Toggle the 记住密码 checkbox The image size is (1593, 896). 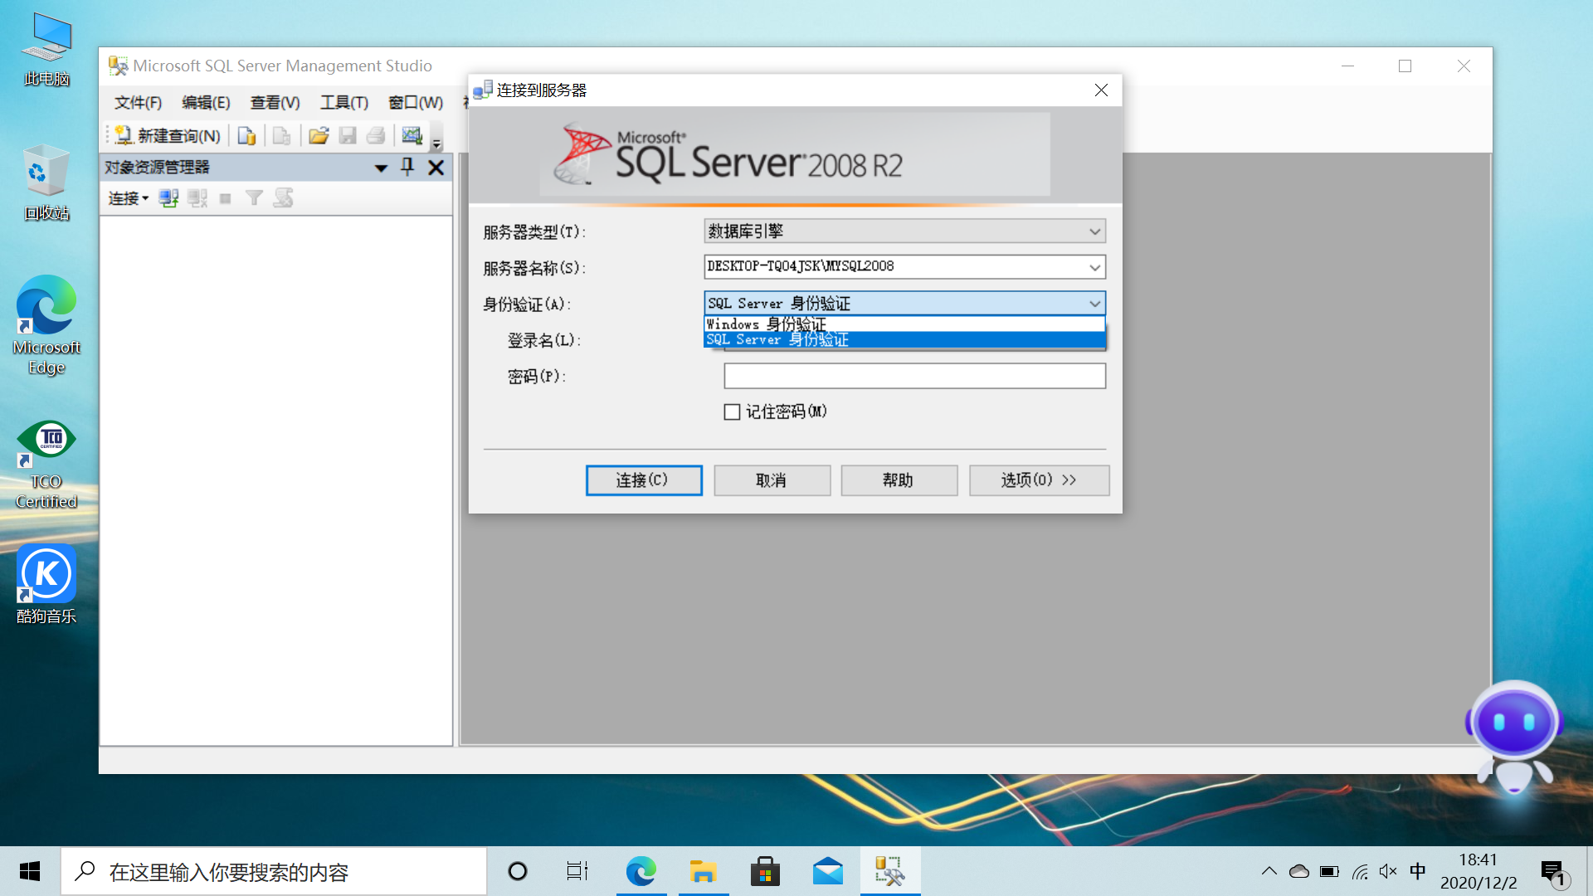[732, 412]
